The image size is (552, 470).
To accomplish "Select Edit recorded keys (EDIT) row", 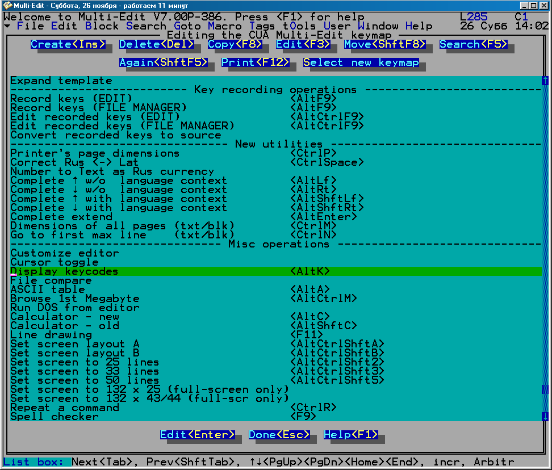I will 276,117.
